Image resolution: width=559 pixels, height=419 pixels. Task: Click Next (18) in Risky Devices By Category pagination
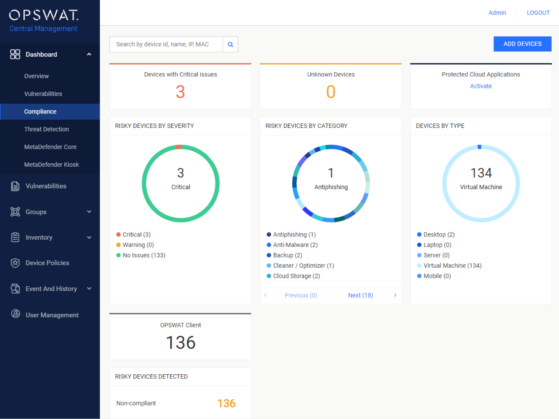(360, 295)
